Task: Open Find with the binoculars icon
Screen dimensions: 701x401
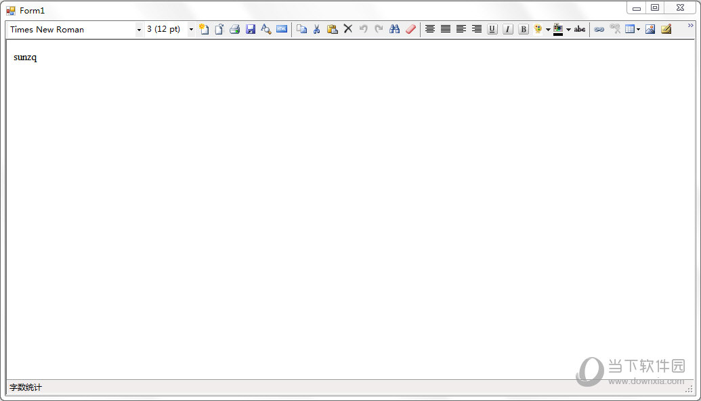Action: point(394,29)
